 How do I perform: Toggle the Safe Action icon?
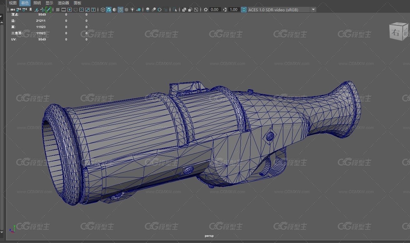(87, 10)
